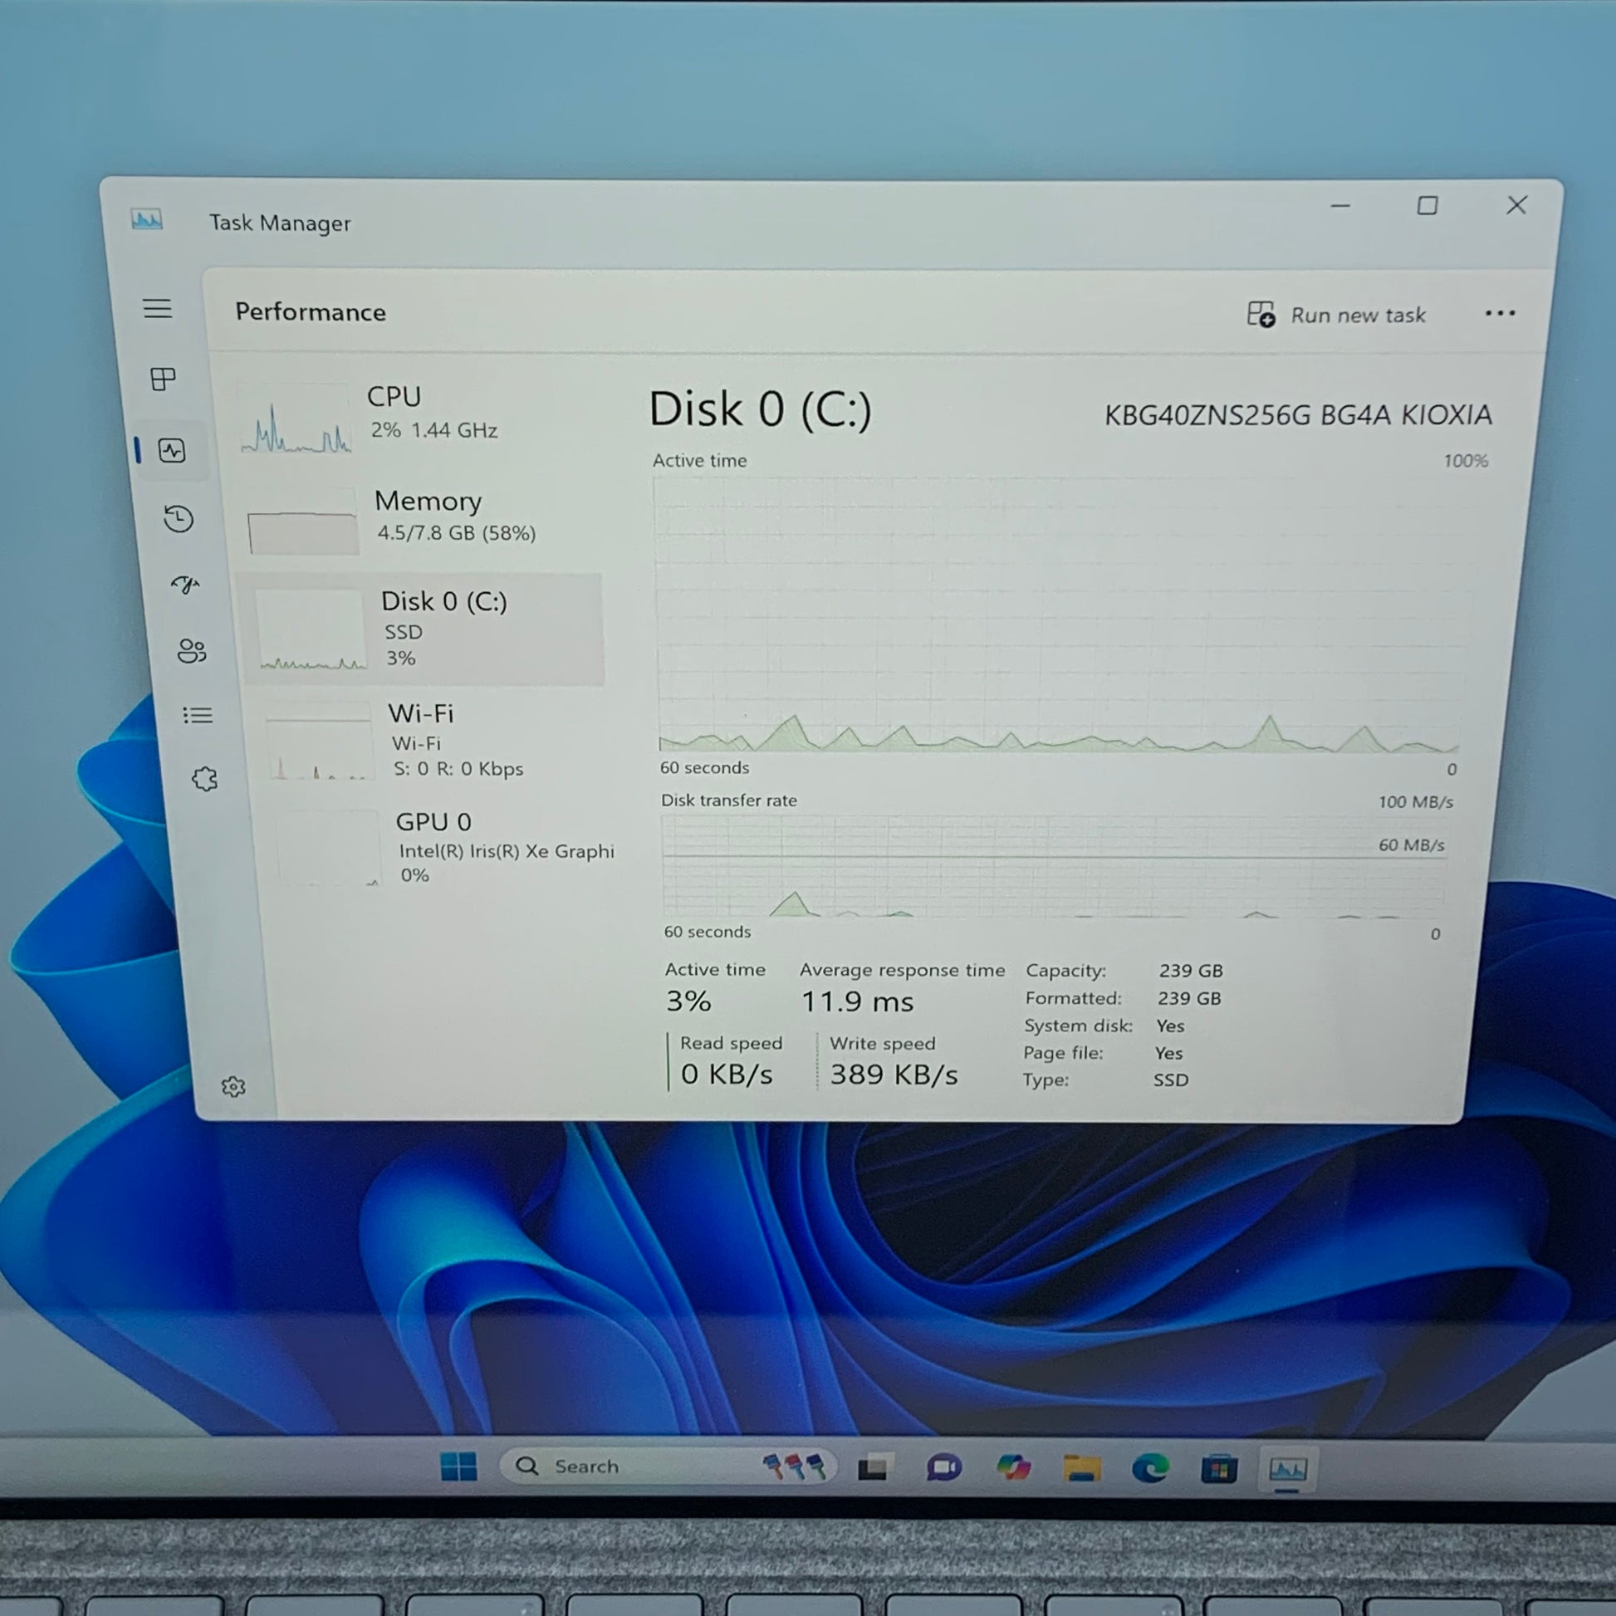
Task: Expand the hamburger navigation menu
Action: coord(157,309)
